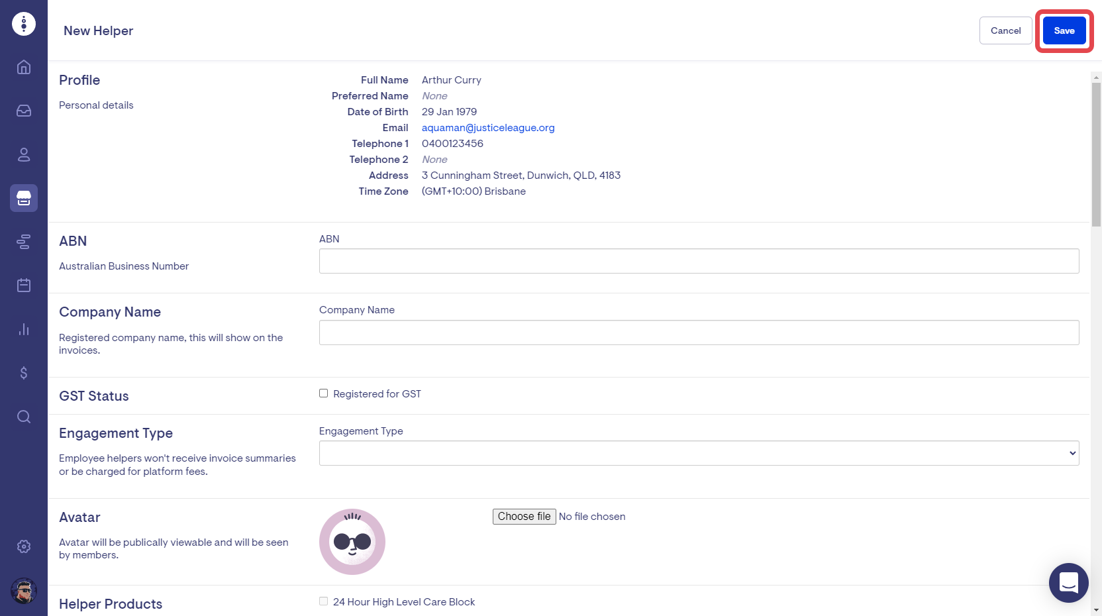Open the chat support bubble
This screenshot has height=616, width=1102.
[1068, 583]
